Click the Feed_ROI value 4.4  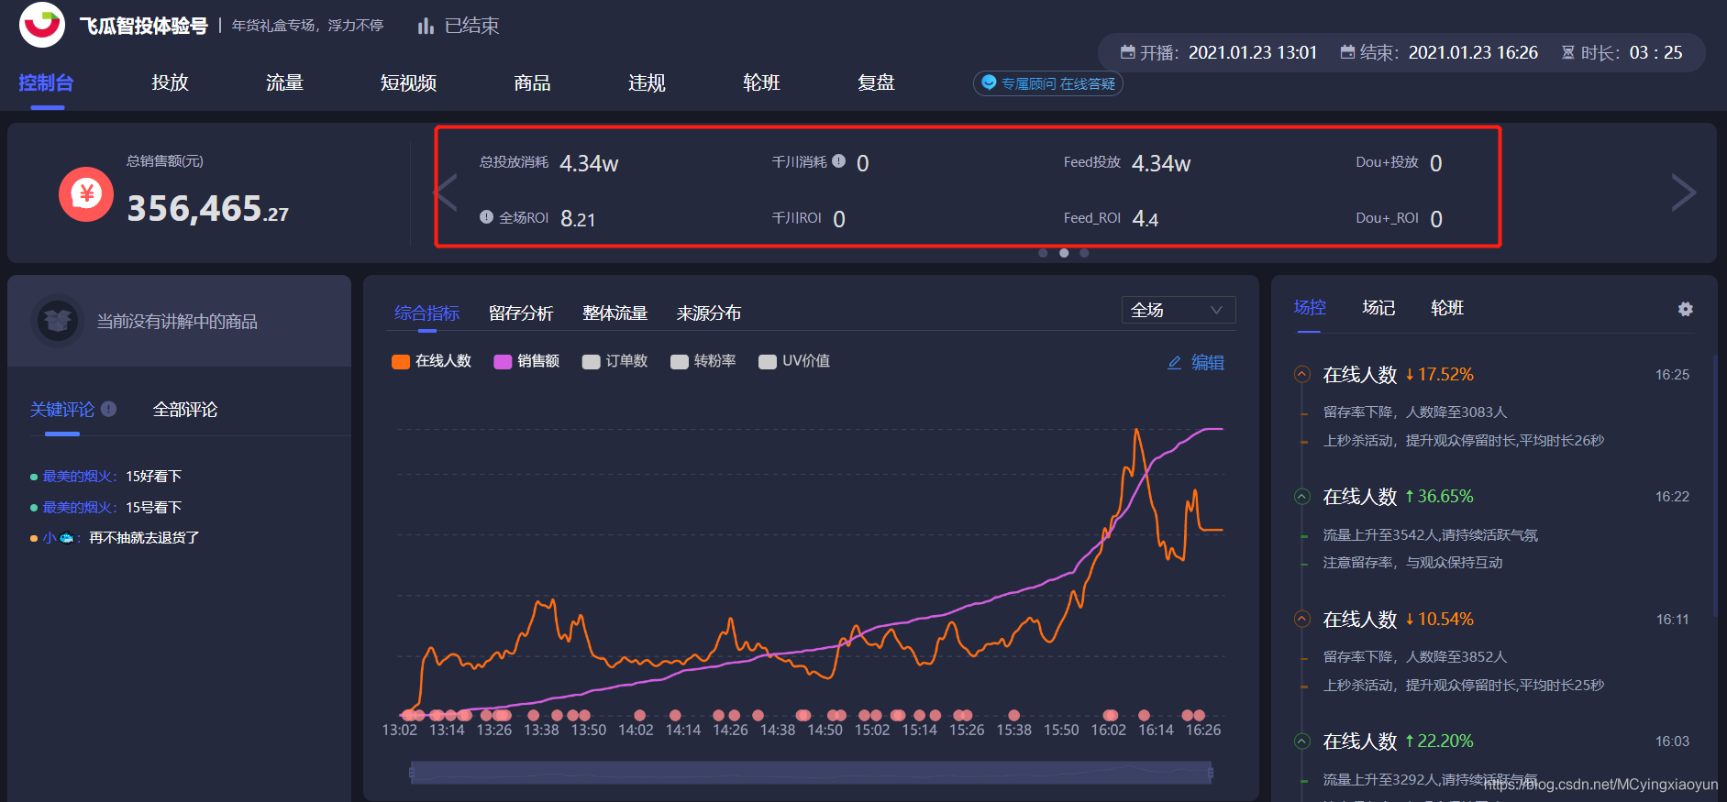point(1145,219)
